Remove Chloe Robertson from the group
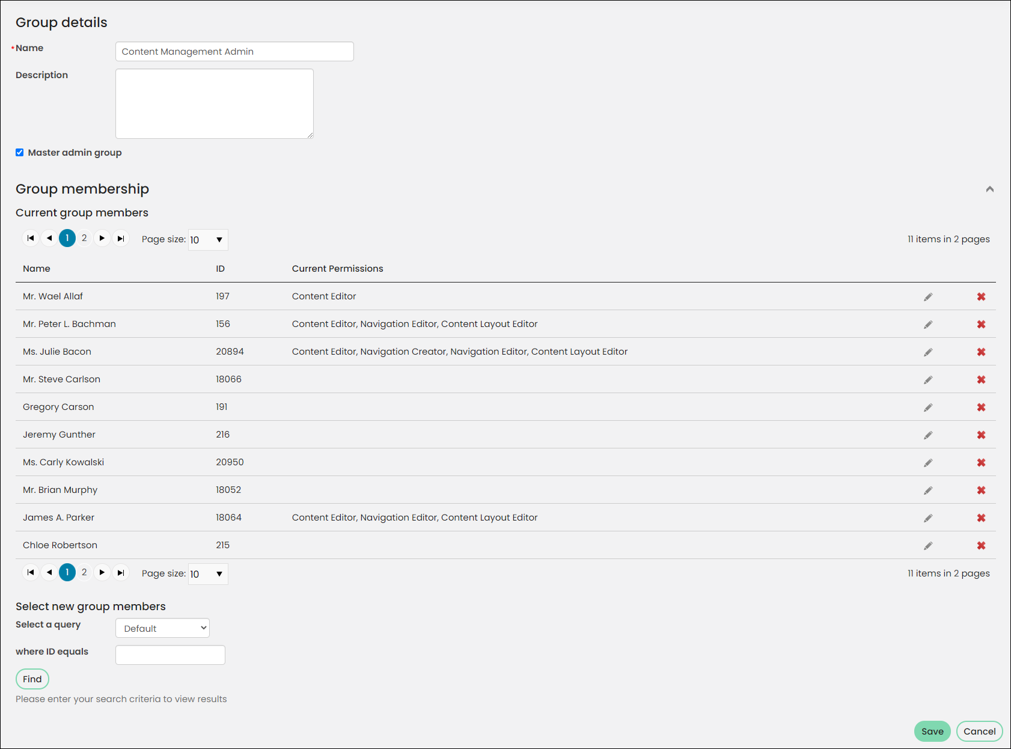The height and width of the screenshot is (749, 1011). [x=981, y=546]
